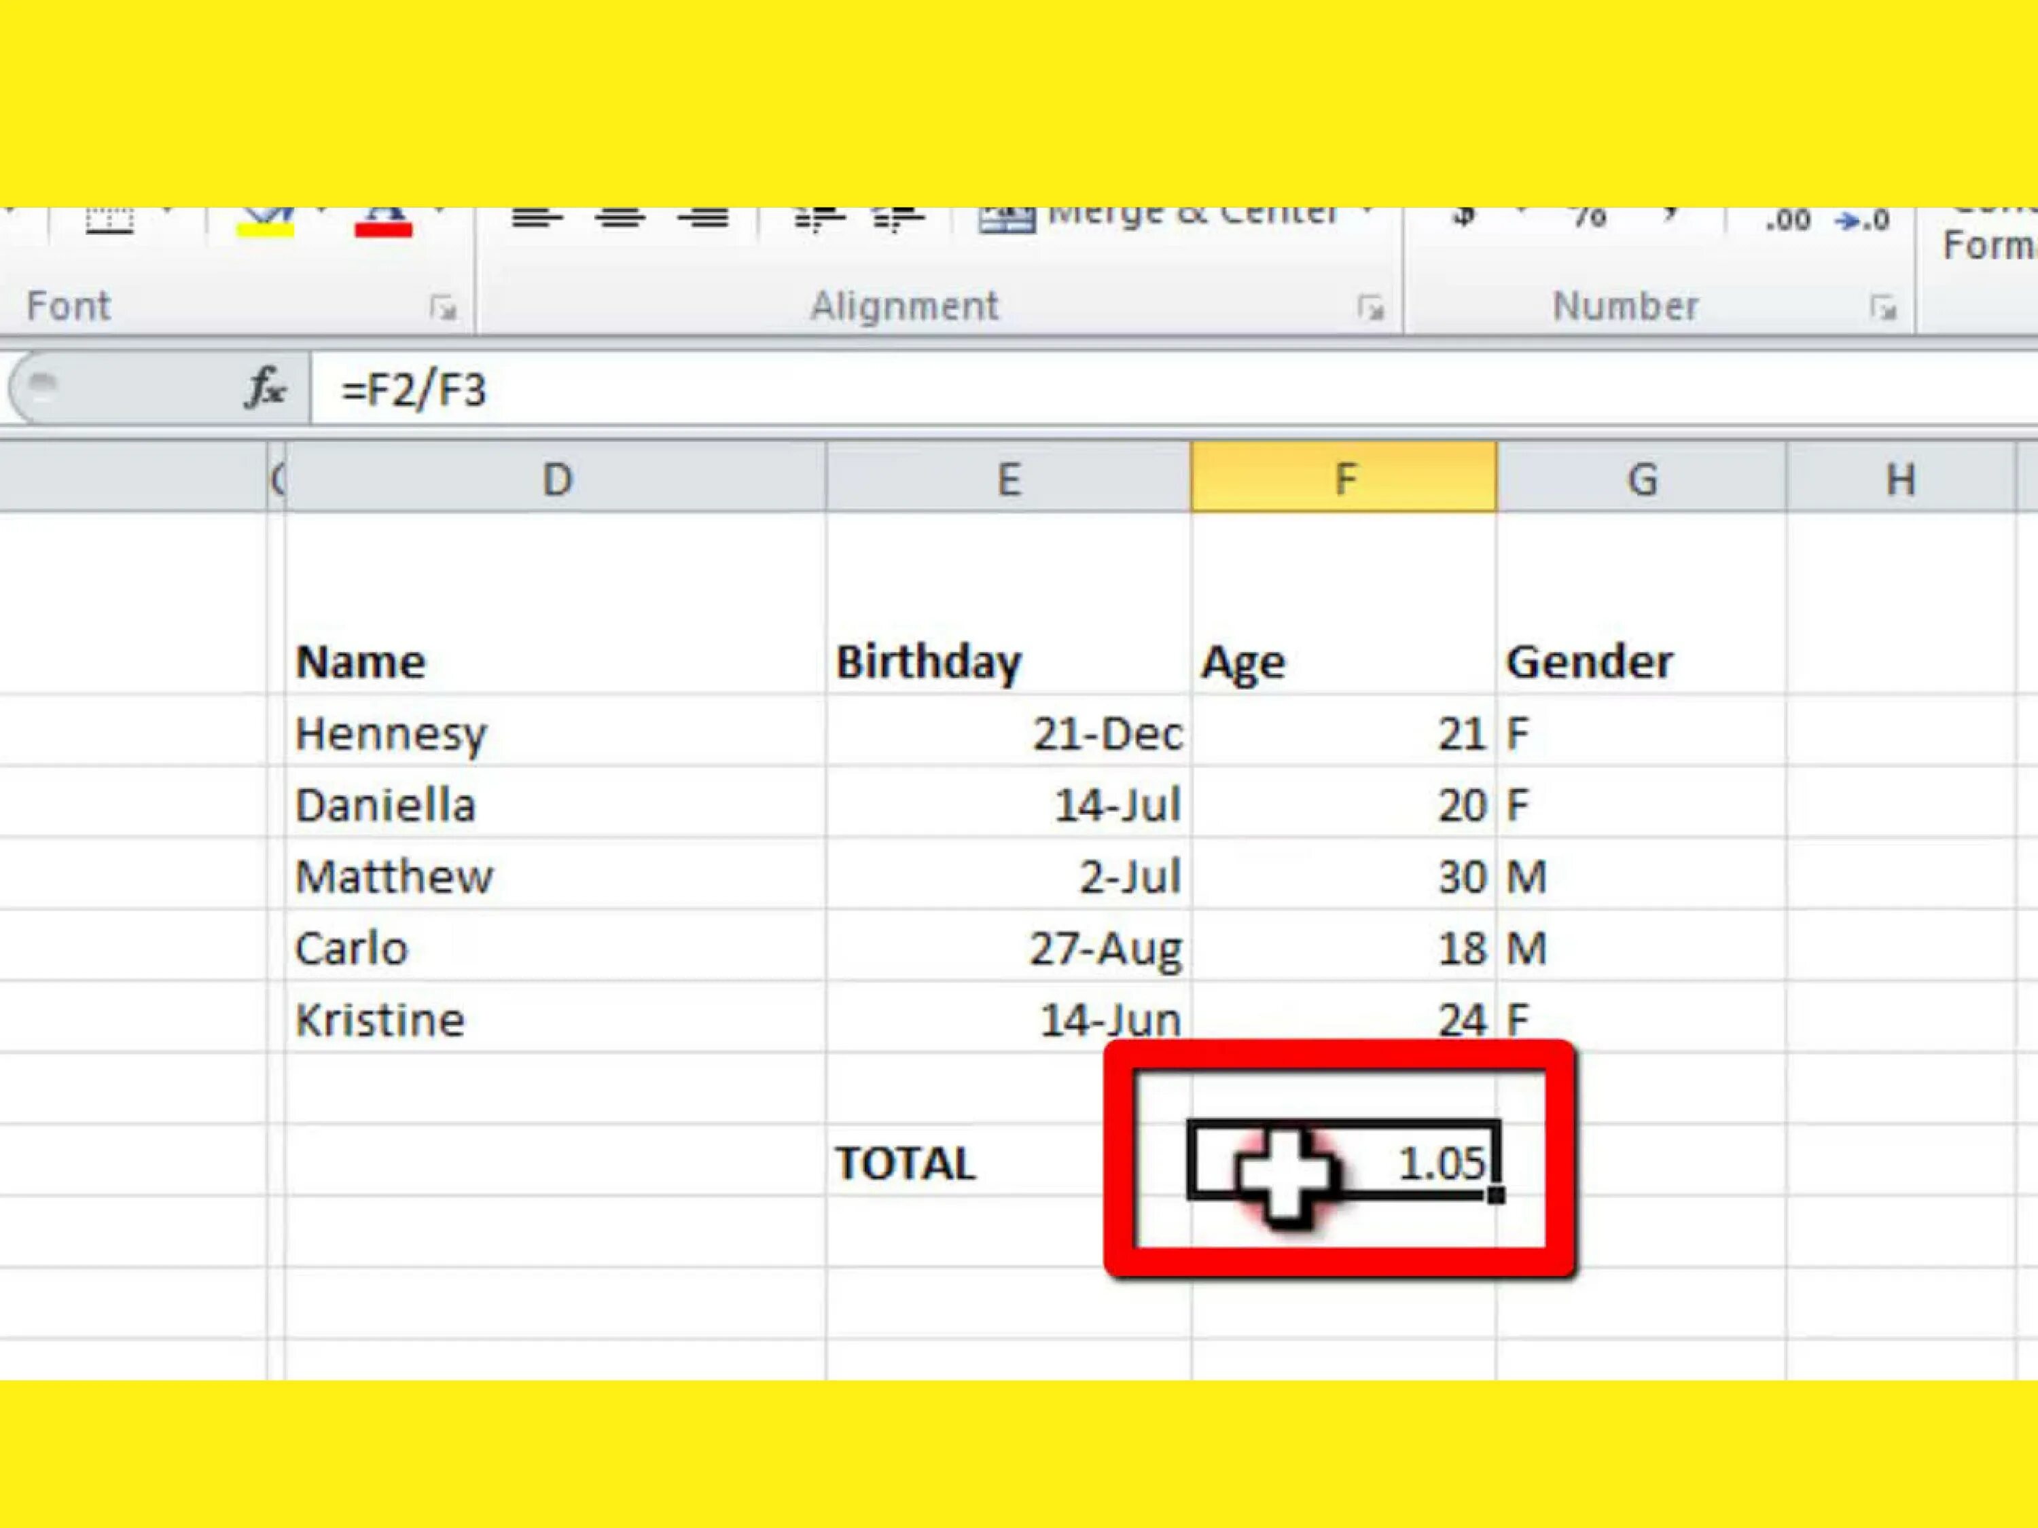Click the fx Insert Function icon
Screen dimensions: 2038x1528
(266, 388)
